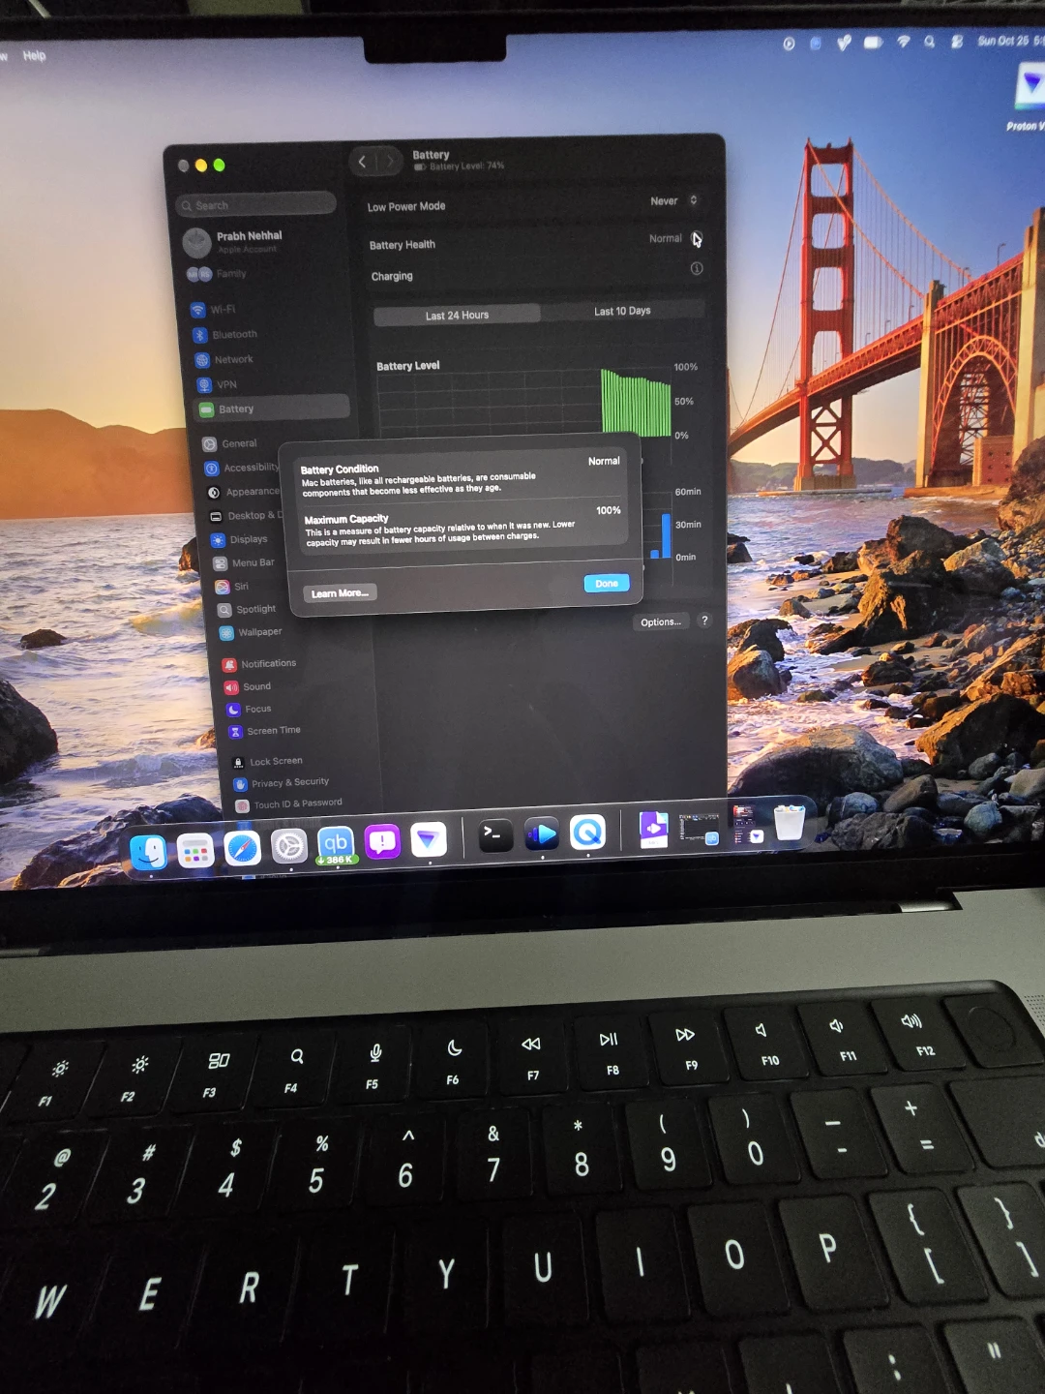Click Battery Health row label
This screenshot has height=1394, width=1045.
click(403, 245)
